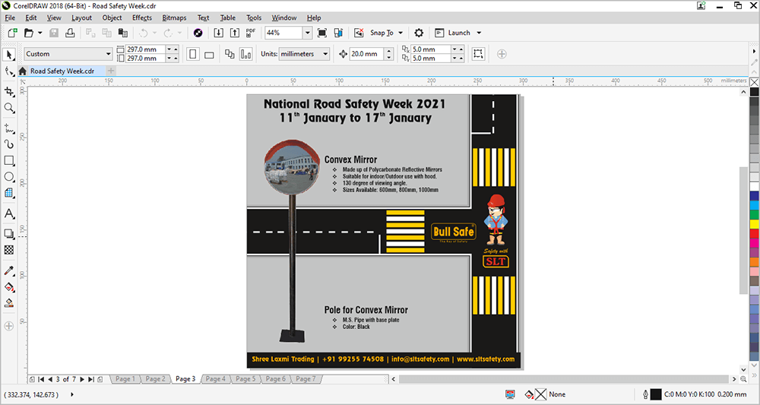Toggle apply layout to all pages

coord(230,54)
